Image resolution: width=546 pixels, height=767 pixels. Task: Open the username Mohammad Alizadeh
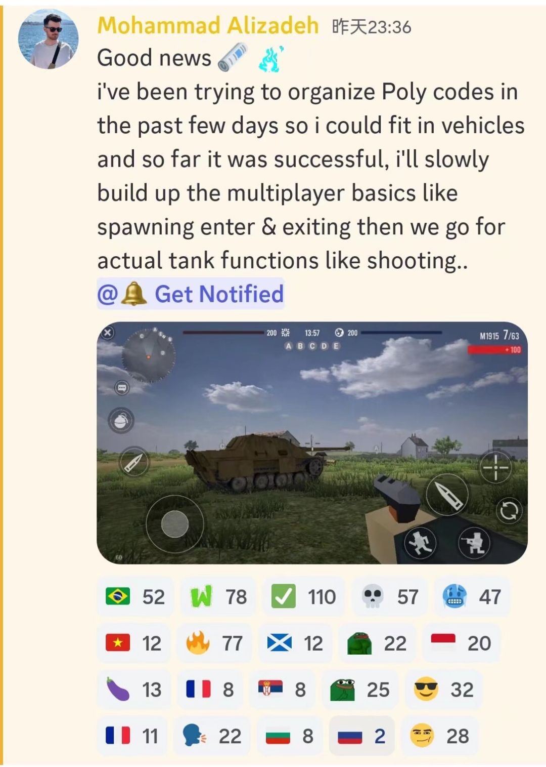[208, 25]
